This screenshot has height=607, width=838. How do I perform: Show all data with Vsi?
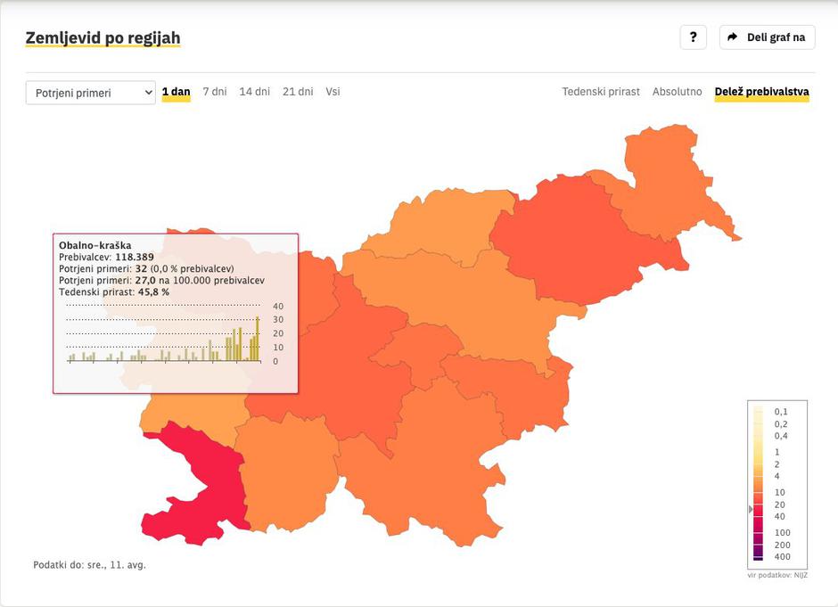coord(333,92)
